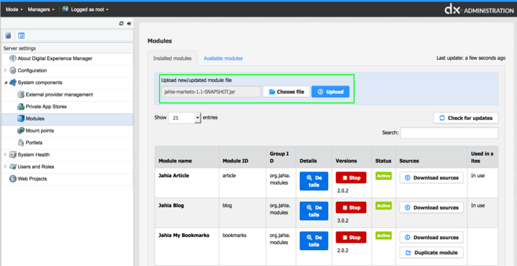Click the DX Administration logo
The image size is (517, 266).
(479, 10)
